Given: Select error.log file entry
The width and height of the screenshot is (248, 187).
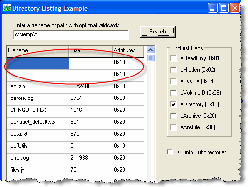Looking at the screenshot, I should point(20,158).
